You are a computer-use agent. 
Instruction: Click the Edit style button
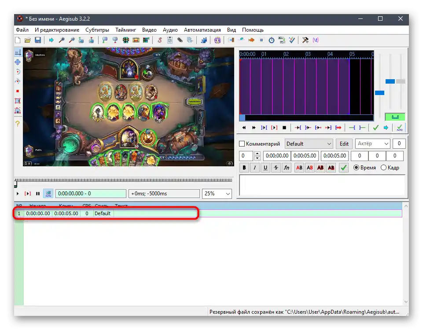(344, 144)
